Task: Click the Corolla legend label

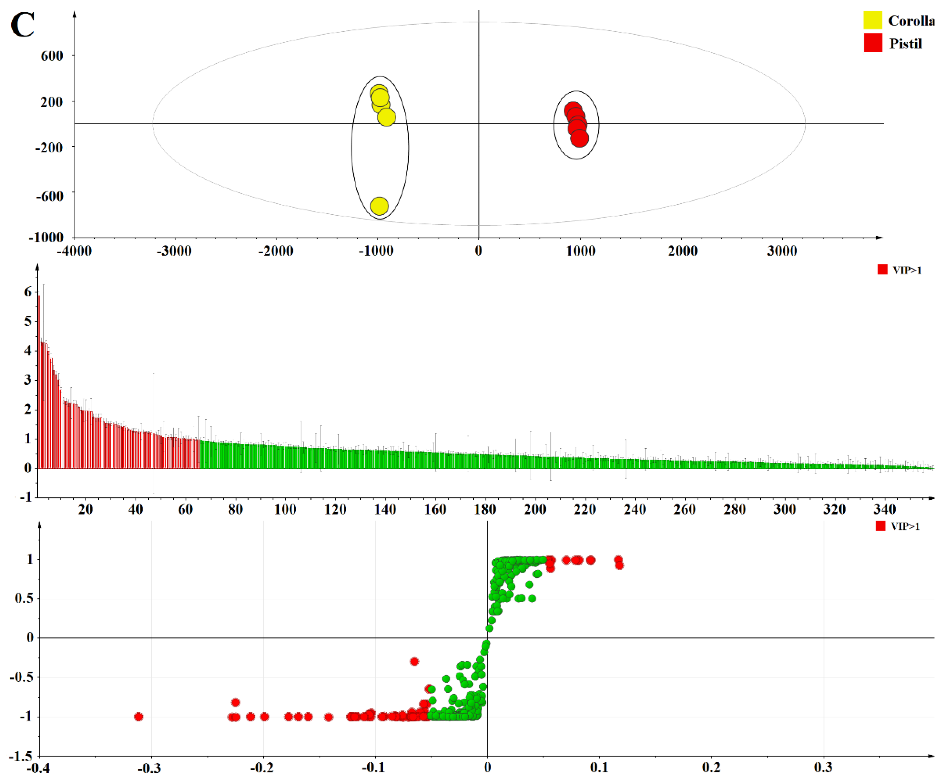Action: 911,21
